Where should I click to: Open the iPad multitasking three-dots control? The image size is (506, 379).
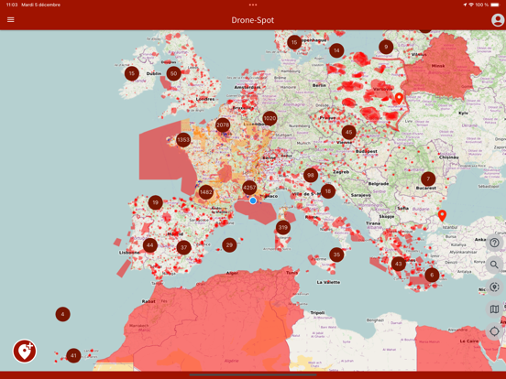pos(253,5)
